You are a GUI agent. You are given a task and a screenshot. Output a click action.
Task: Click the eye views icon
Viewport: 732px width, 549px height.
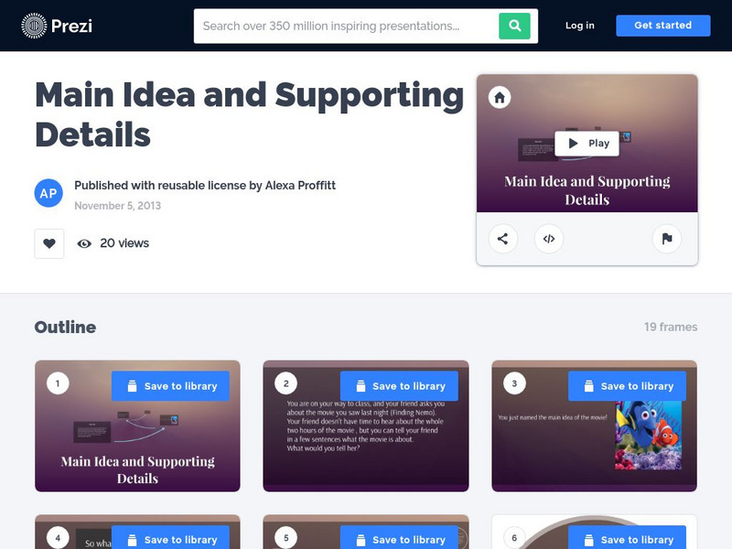(x=84, y=243)
